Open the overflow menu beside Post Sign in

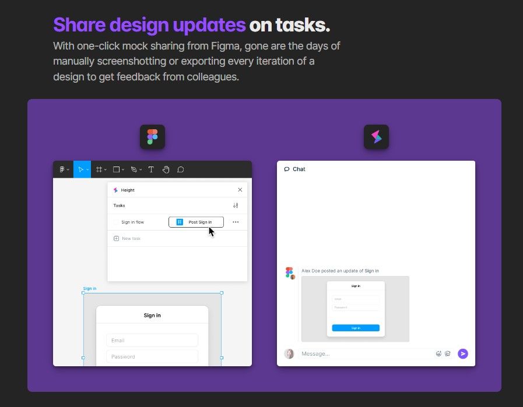(236, 222)
